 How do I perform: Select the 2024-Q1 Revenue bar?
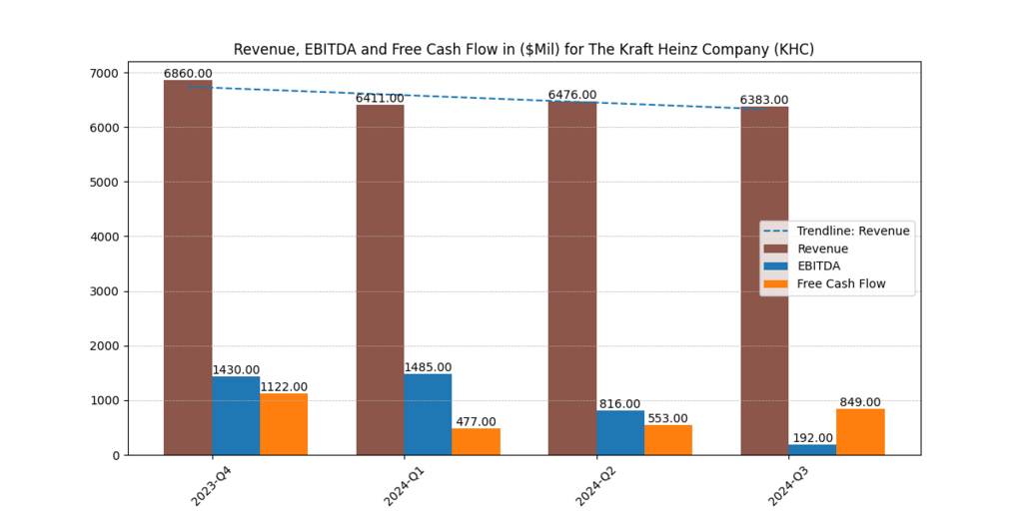380,279
